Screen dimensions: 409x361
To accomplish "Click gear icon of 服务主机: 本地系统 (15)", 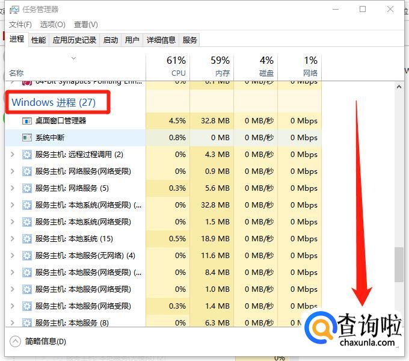I will [x=27, y=239].
